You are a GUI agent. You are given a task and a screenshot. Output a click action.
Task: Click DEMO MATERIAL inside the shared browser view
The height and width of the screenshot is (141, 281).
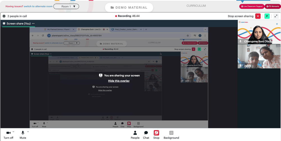point(112,44)
